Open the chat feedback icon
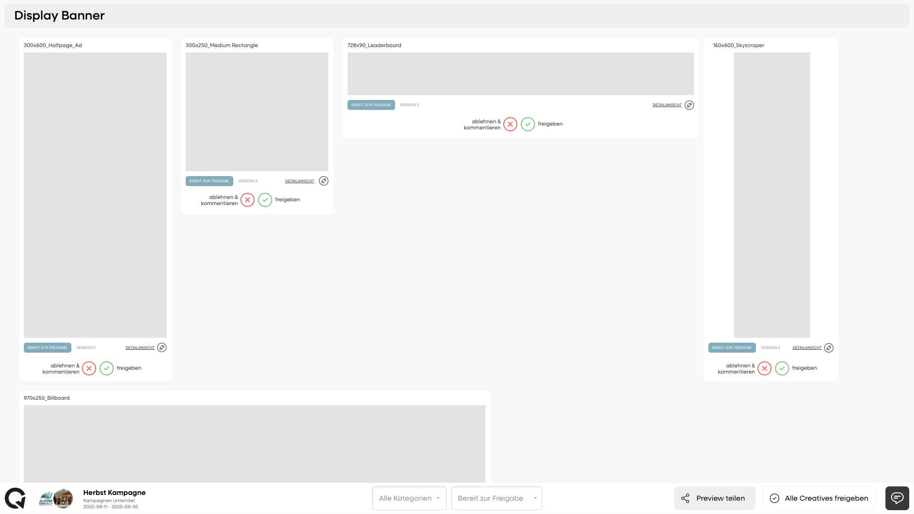The image size is (914, 514). 897,498
